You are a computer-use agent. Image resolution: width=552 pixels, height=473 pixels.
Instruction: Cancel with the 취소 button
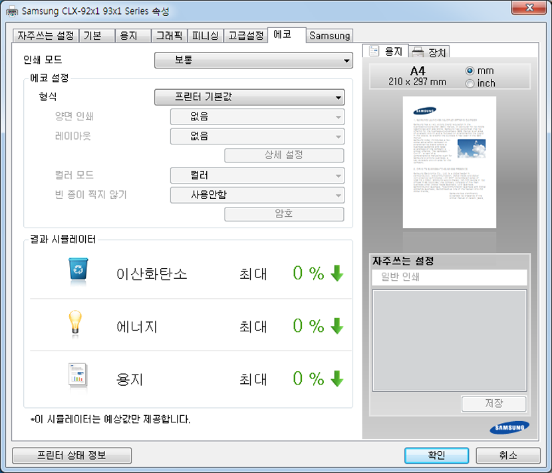(508, 456)
